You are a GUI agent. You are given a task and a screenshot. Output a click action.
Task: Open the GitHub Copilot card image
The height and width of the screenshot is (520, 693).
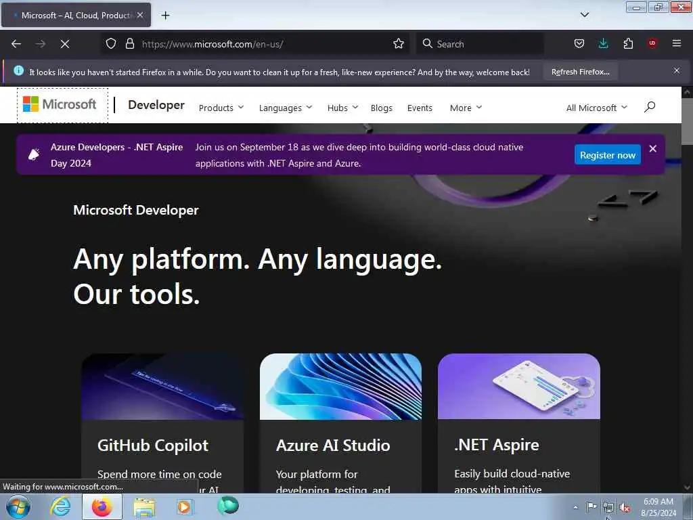162,386
